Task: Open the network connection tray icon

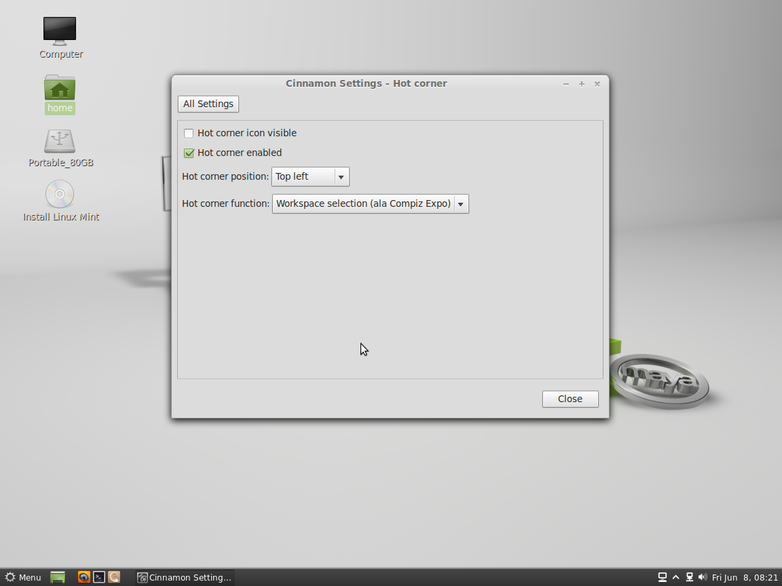Action: (x=689, y=577)
